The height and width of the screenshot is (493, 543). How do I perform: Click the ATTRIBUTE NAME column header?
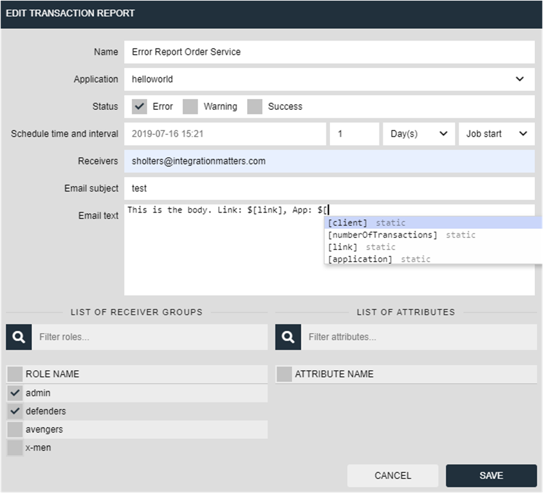click(334, 374)
